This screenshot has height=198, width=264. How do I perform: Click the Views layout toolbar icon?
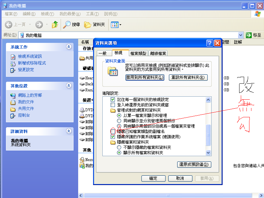(115, 25)
